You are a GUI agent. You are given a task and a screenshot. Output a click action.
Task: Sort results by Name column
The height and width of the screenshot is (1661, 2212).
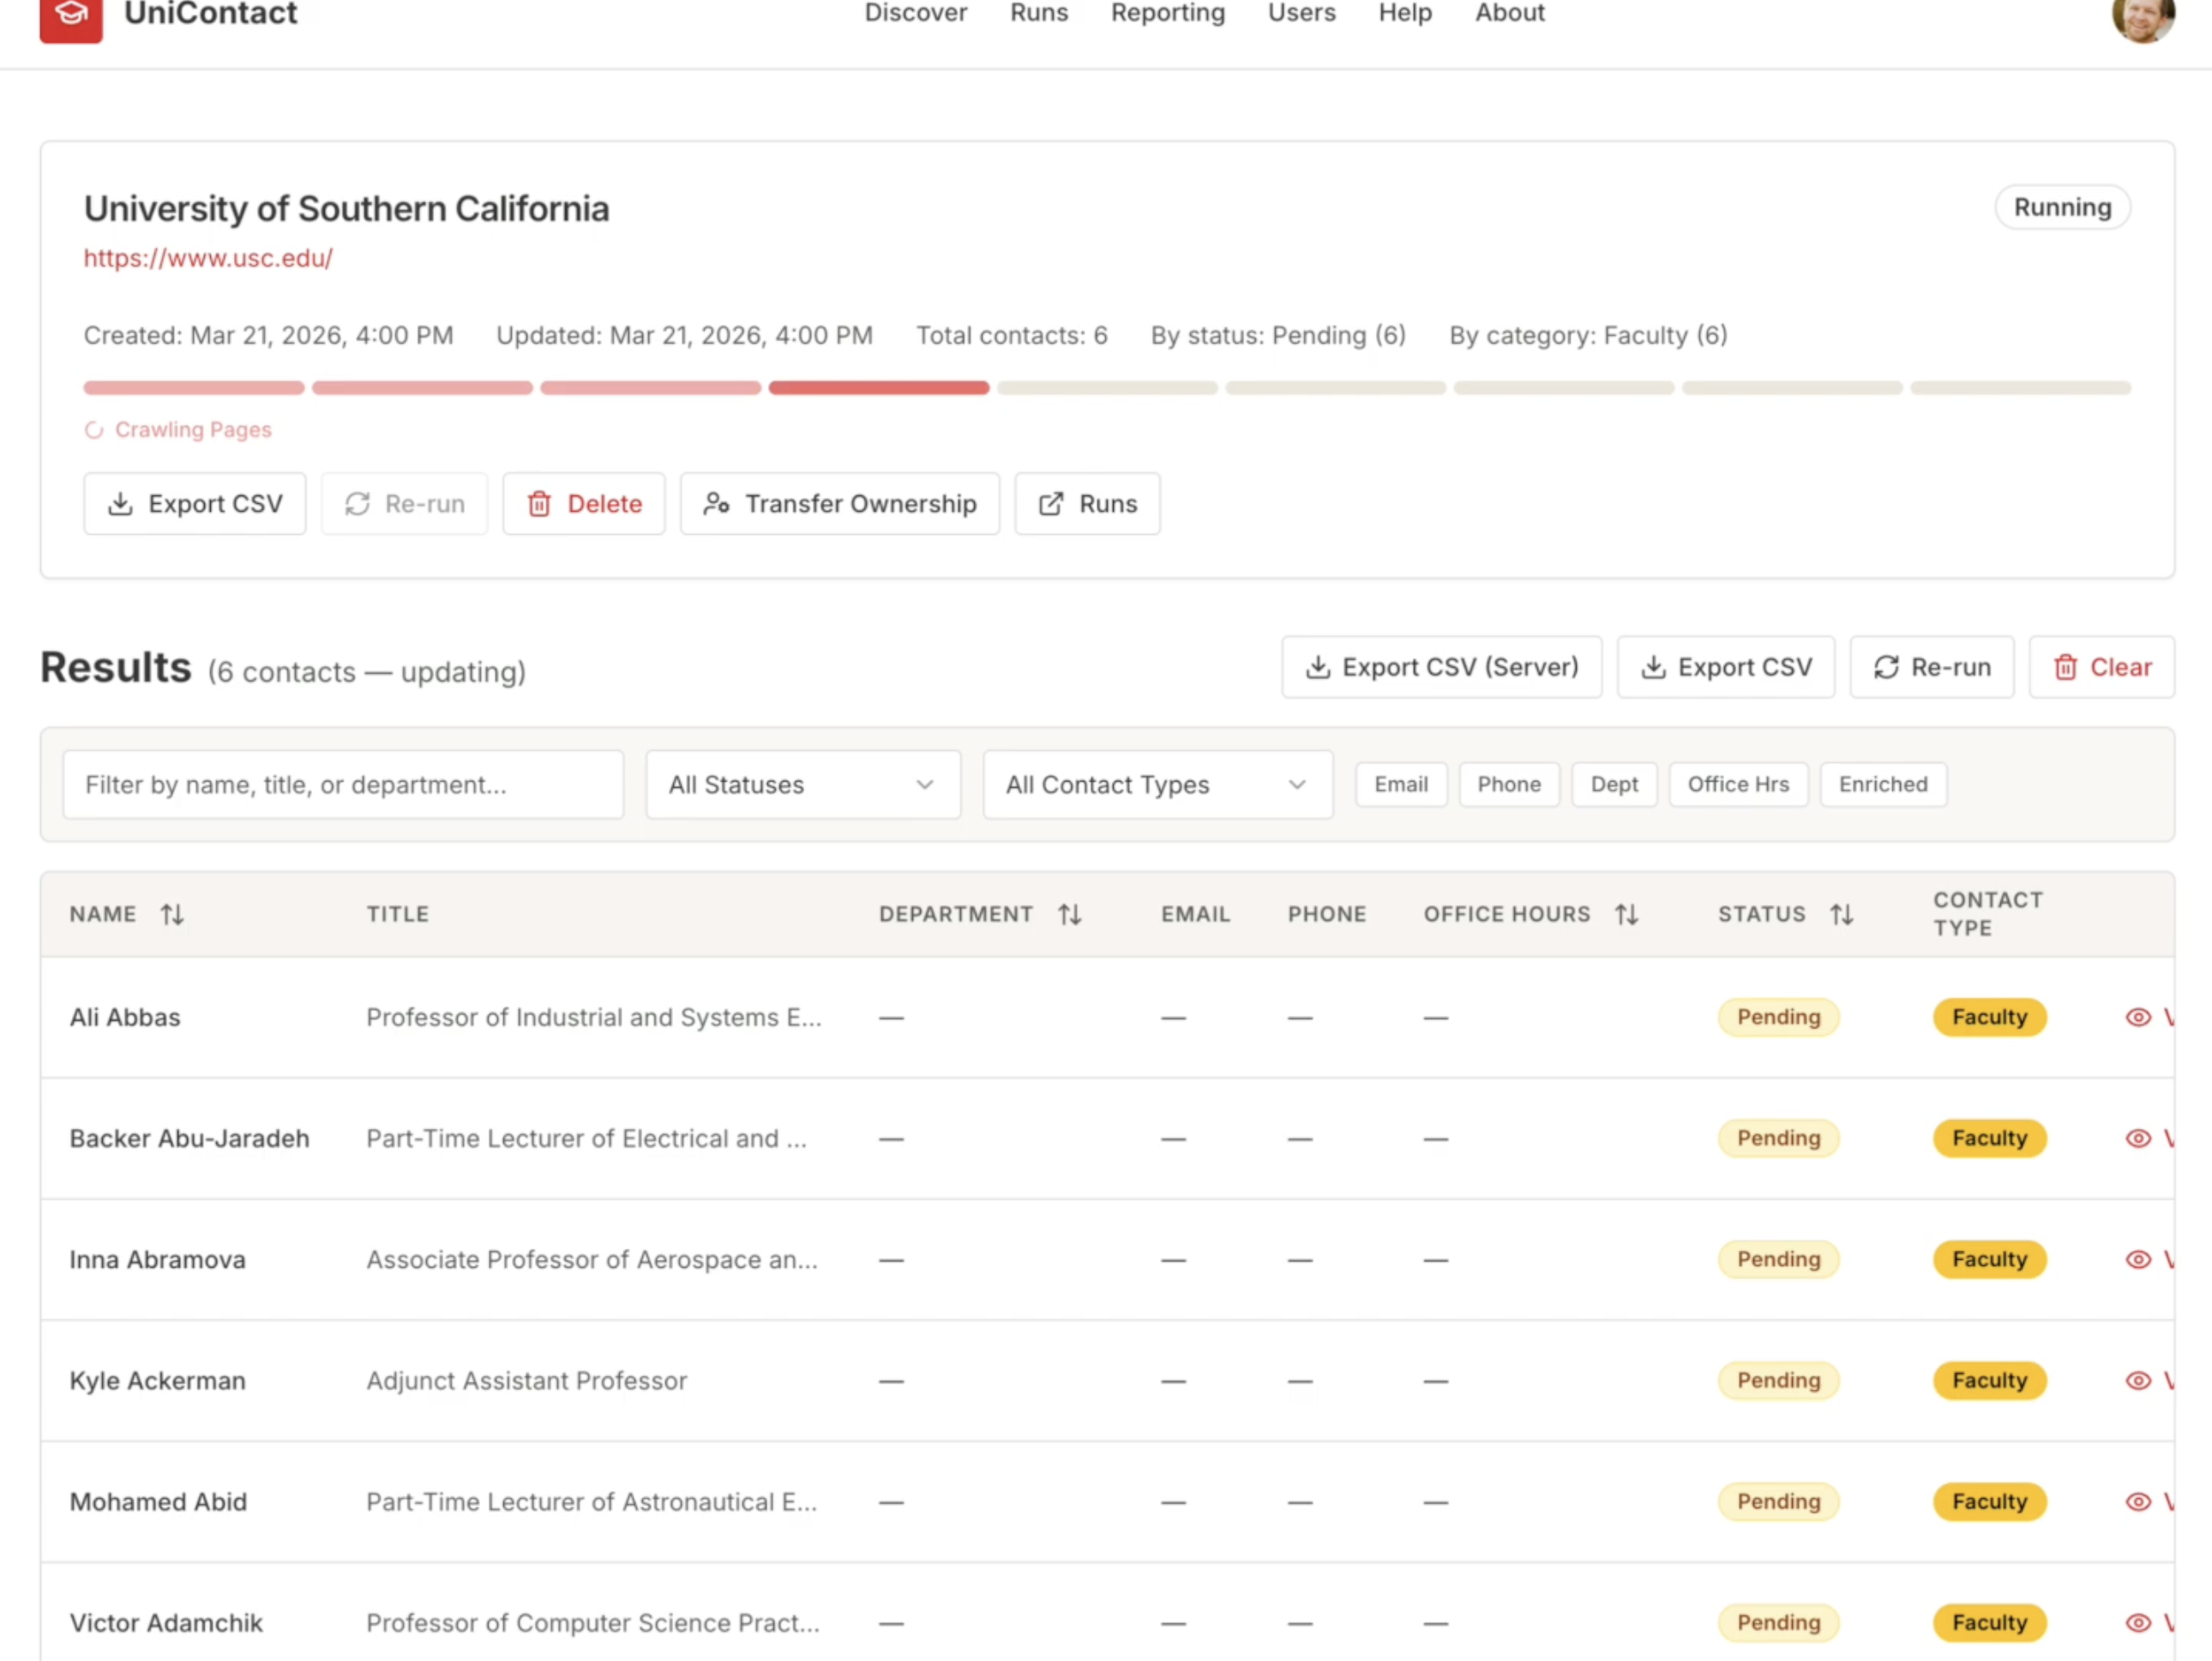click(x=172, y=914)
